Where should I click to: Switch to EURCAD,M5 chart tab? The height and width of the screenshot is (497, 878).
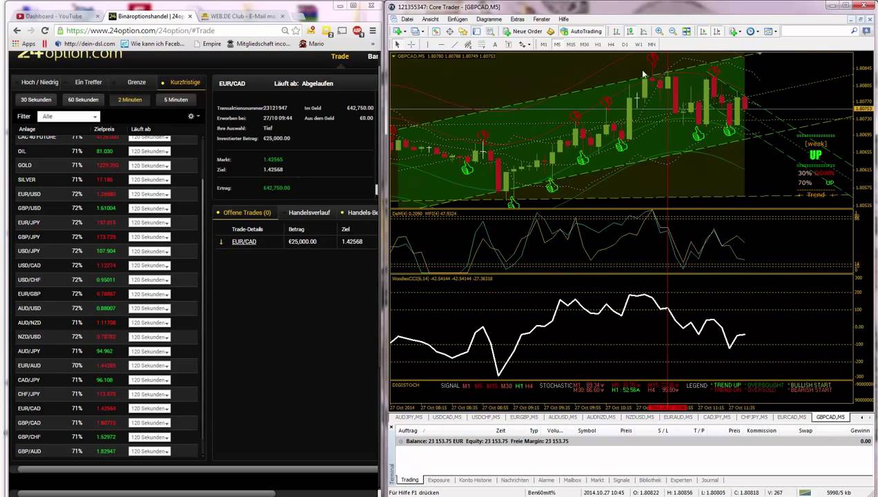[791, 417]
